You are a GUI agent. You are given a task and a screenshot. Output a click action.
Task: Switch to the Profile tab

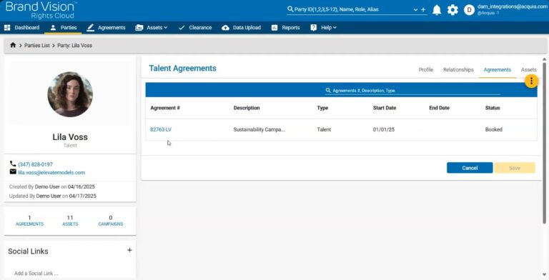426,70
